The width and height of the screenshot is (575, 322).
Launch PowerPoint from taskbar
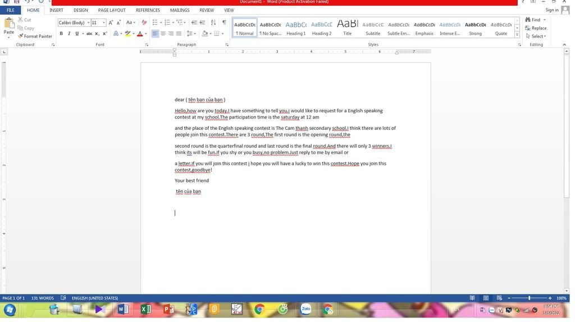(x=168, y=310)
